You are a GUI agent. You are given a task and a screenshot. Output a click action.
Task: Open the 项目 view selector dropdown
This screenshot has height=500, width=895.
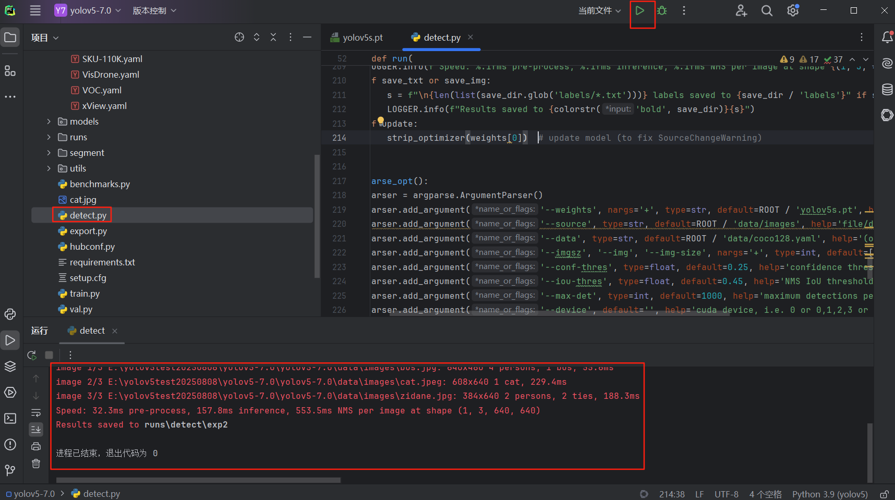coord(45,38)
